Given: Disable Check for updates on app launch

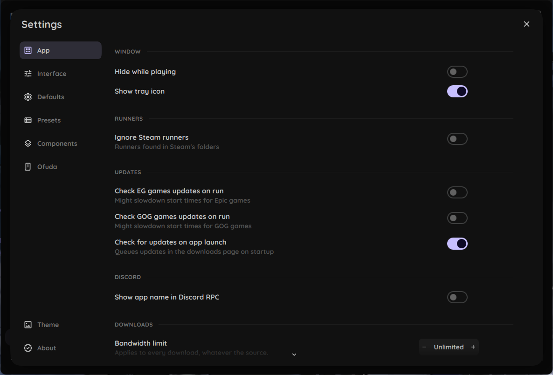Looking at the screenshot, I should [x=457, y=244].
